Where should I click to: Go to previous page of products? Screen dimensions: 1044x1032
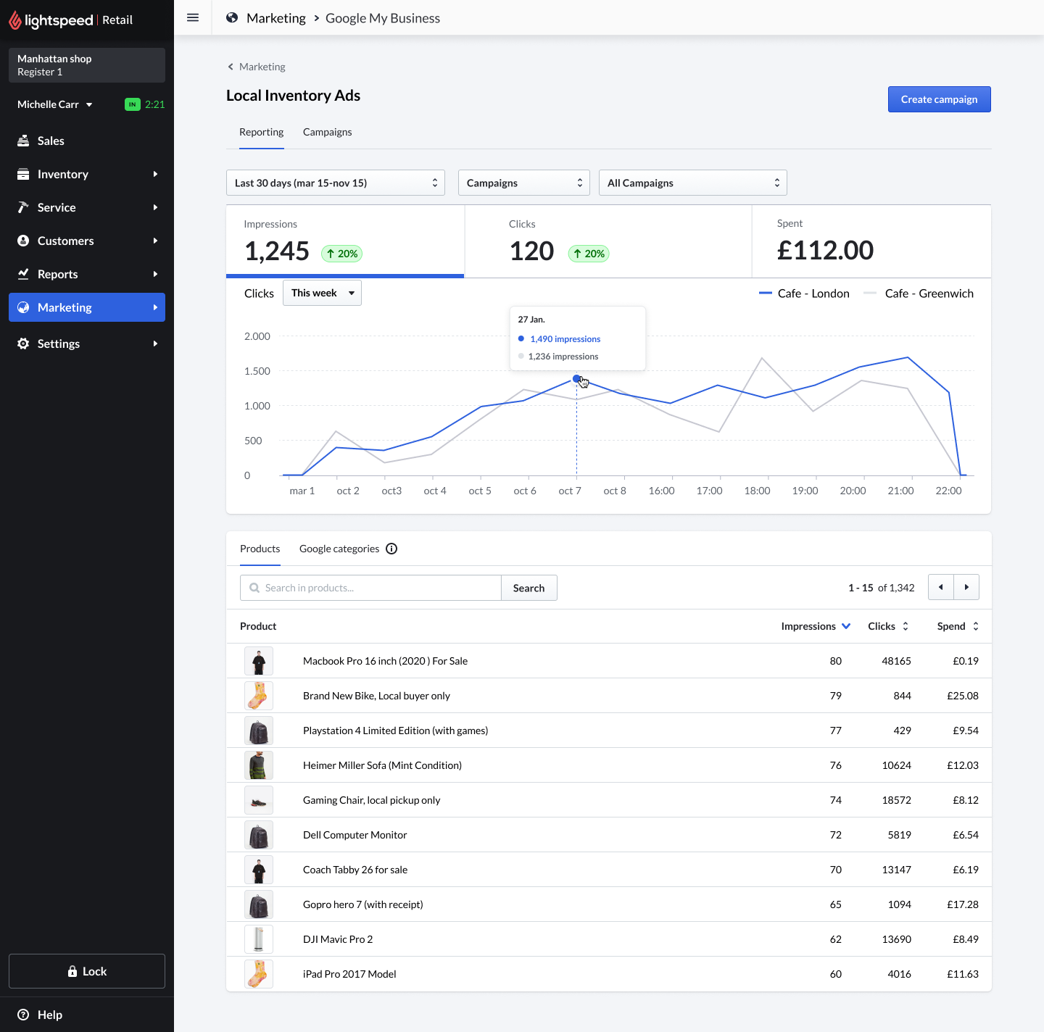point(941,587)
